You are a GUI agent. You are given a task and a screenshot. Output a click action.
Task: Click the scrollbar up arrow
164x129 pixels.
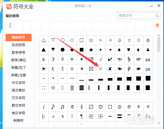point(159,36)
